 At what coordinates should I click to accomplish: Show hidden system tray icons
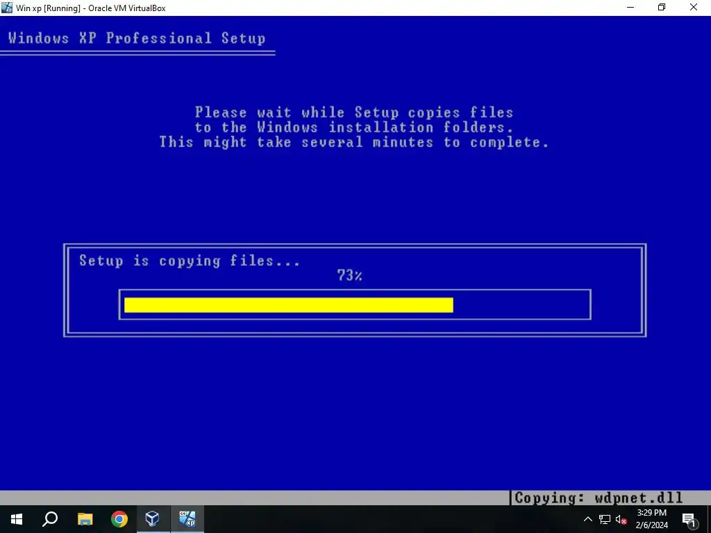pos(587,519)
